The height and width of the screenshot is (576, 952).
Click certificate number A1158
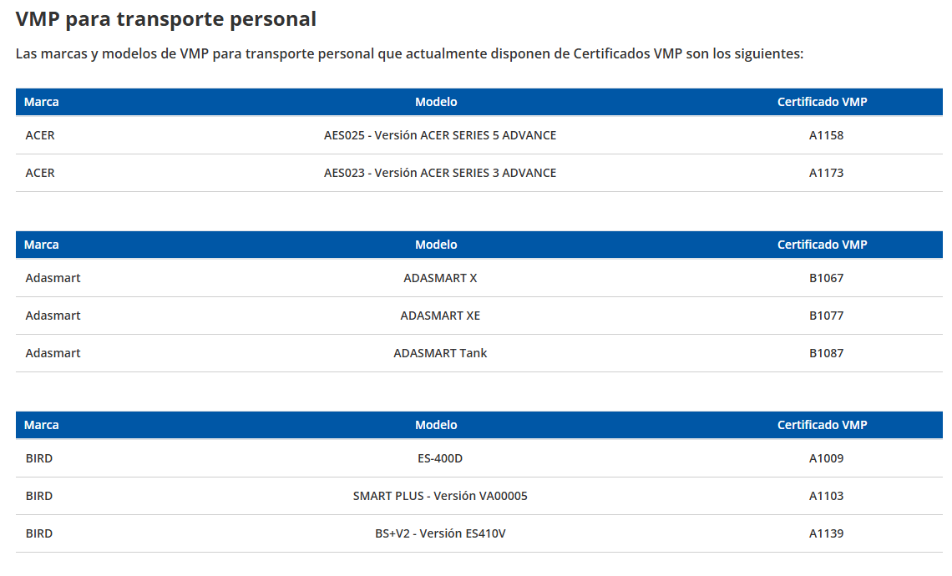(826, 135)
